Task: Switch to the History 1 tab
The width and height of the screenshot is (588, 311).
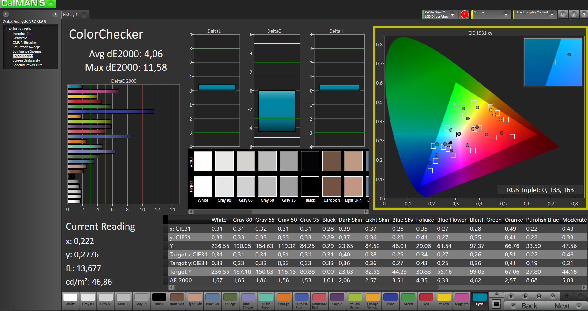Action: 70,15
